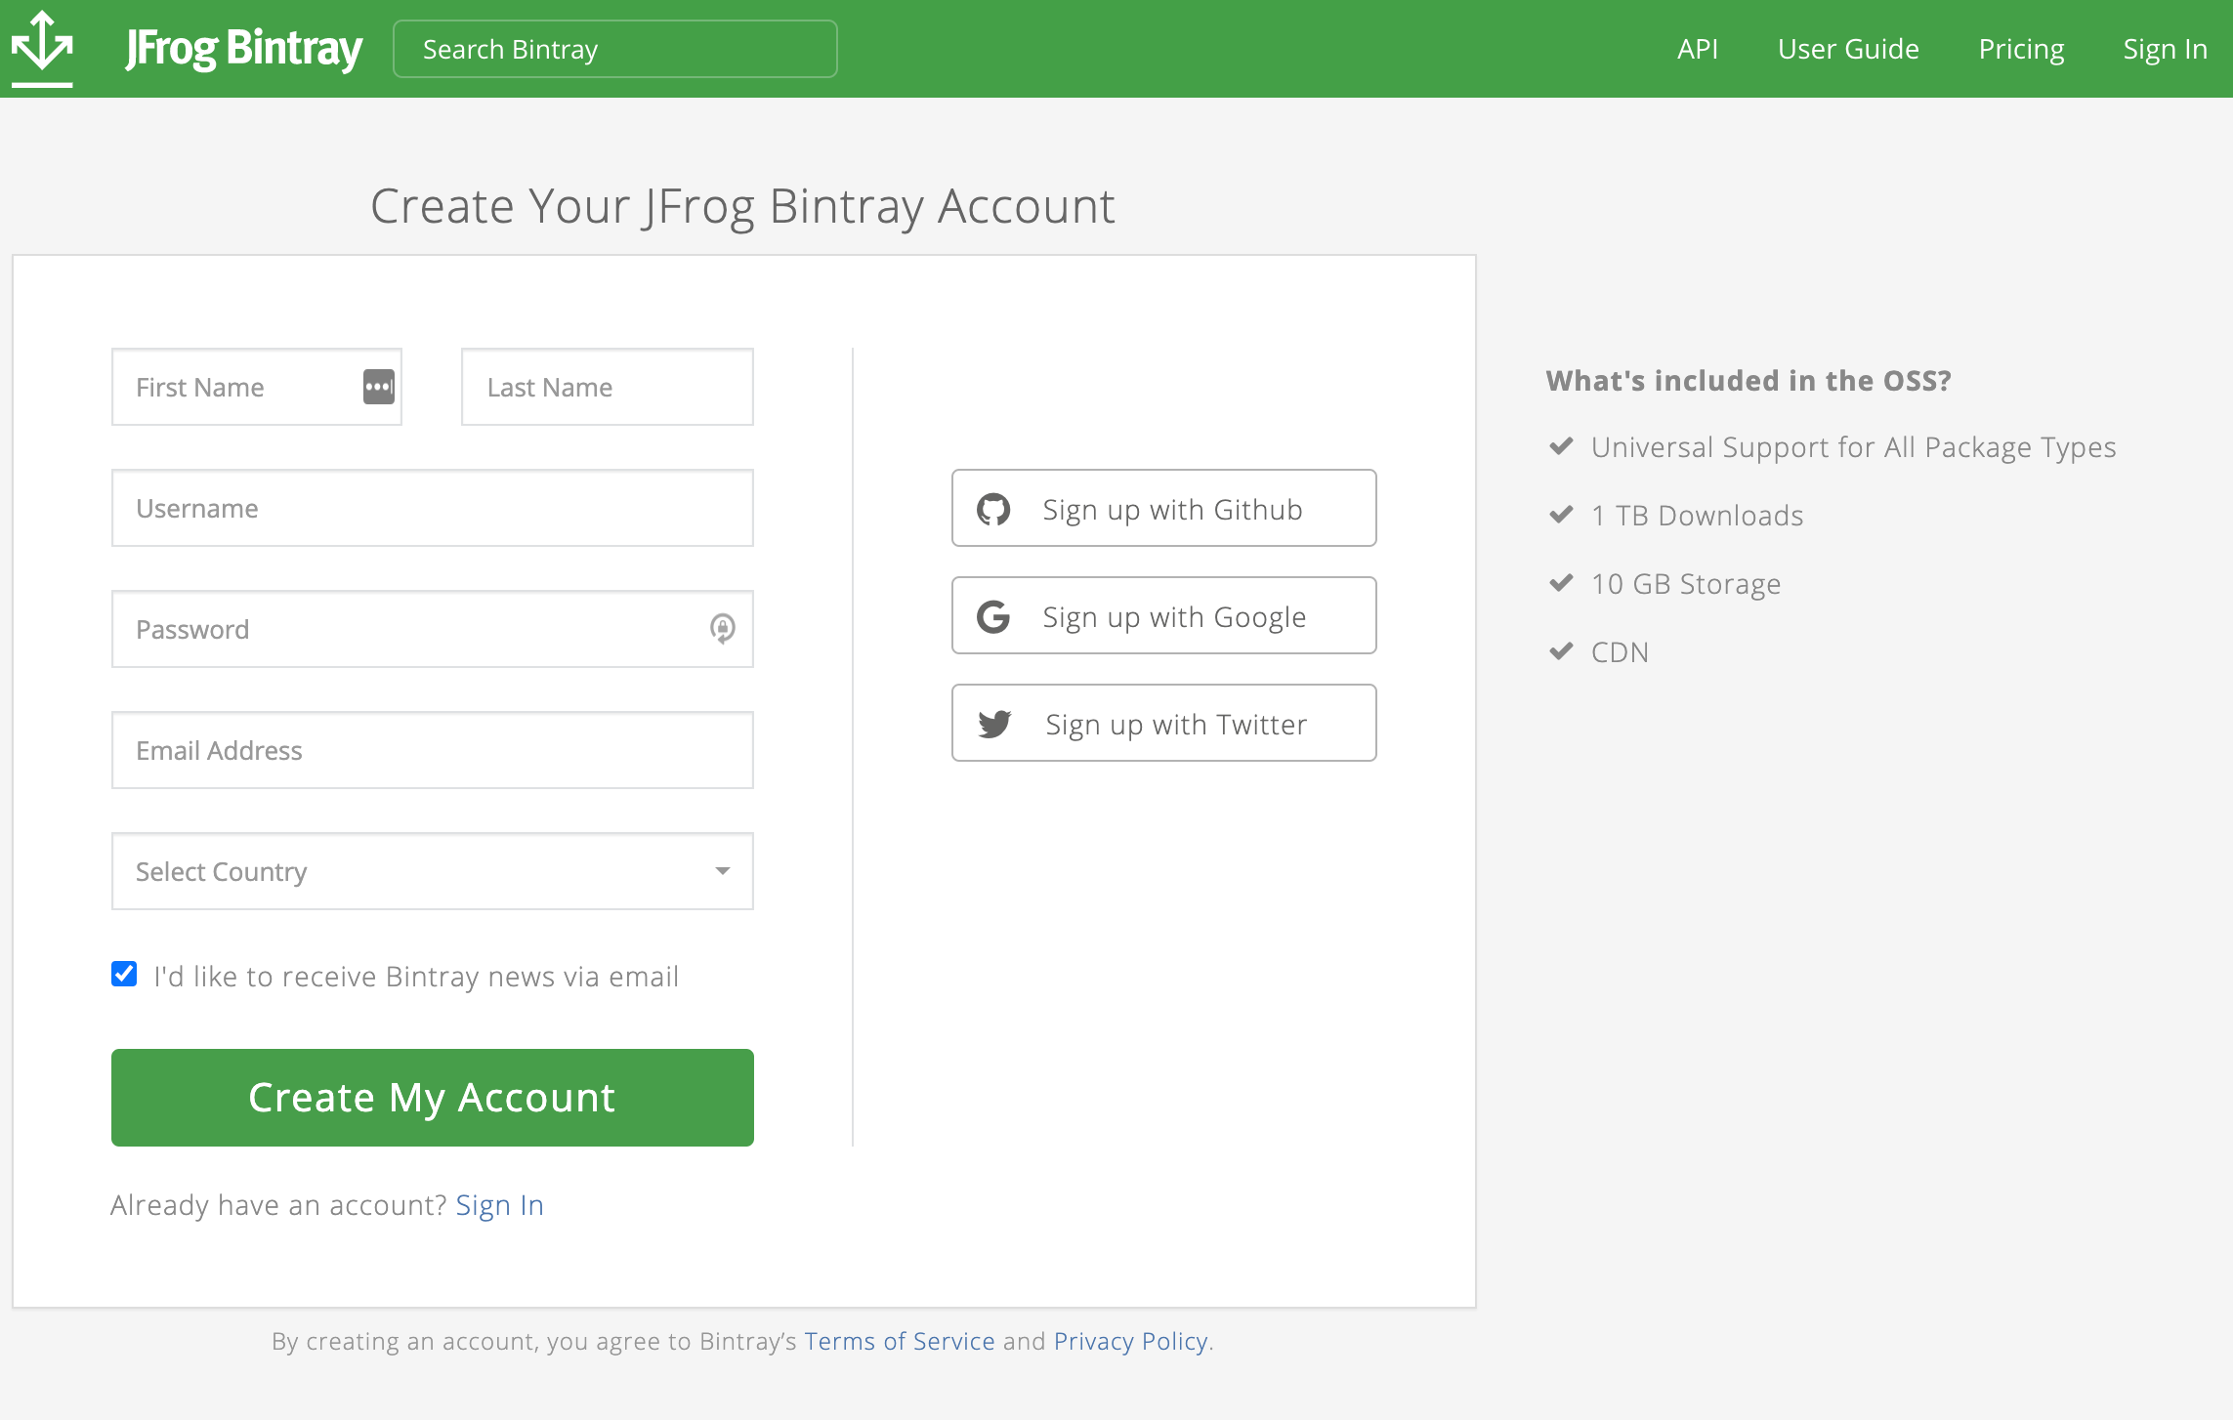Open the Terms of Service link
This screenshot has width=2233, height=1420.
pyautogui.click(x=899, y=1341)
